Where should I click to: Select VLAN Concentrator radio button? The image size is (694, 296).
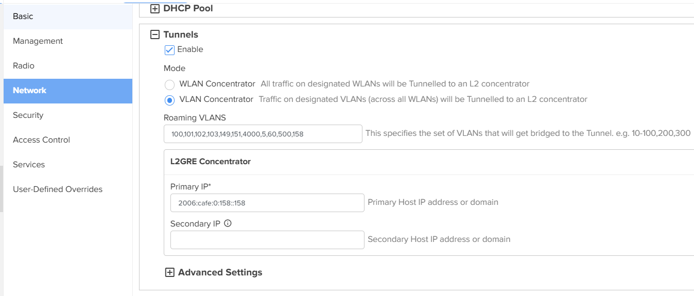169,100
